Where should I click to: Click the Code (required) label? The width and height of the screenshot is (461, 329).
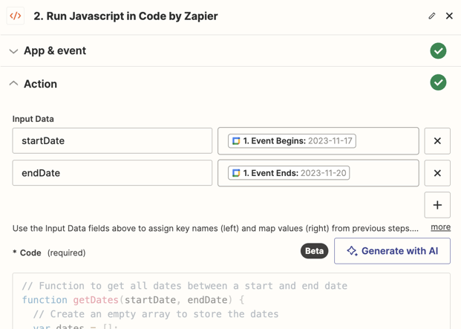coord(50,253)
